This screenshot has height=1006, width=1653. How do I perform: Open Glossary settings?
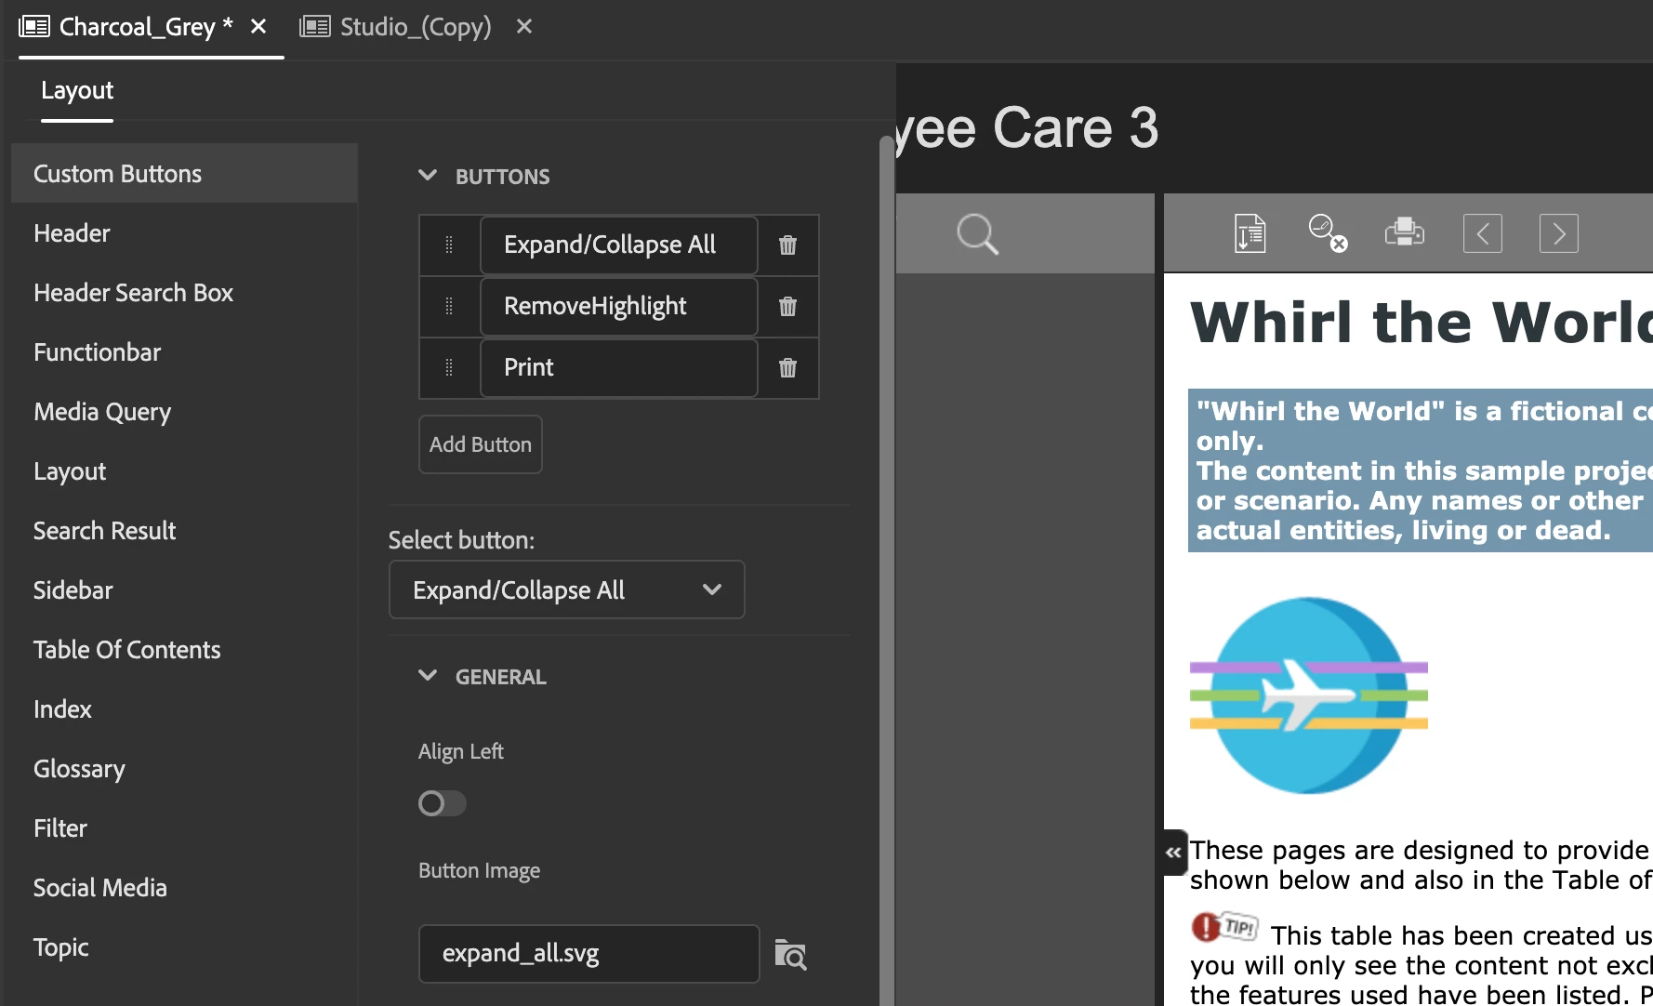point(184,769)
